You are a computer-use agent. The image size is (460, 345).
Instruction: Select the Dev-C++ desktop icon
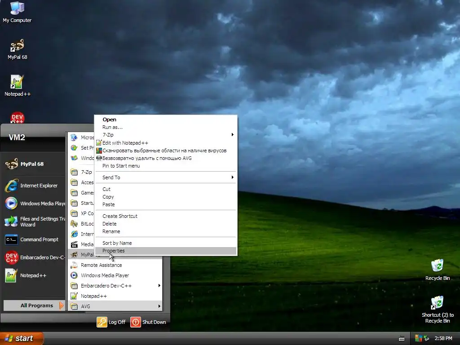tap(18, 117)
